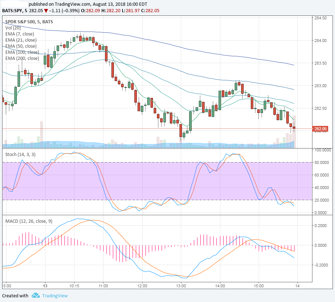Click the 5:00 time axis label
Viewport: 335px width, 302px height.
pyautogui.click(x=7, y=286)
